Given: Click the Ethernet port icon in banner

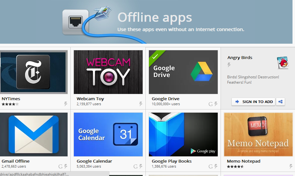Looking at the screenshot, I should (x=75, y=22).
